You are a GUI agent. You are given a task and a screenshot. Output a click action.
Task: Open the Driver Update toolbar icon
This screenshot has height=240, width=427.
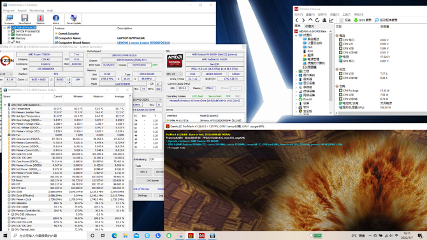73,19
